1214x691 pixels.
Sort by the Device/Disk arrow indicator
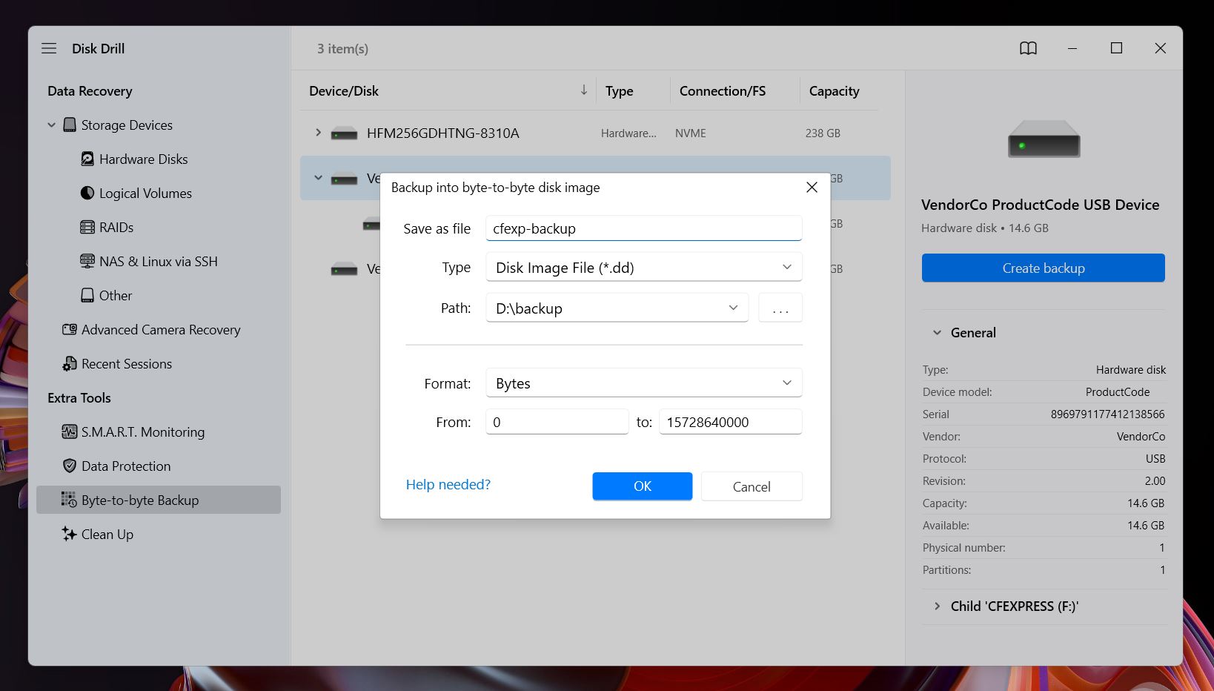click(584, 90)
